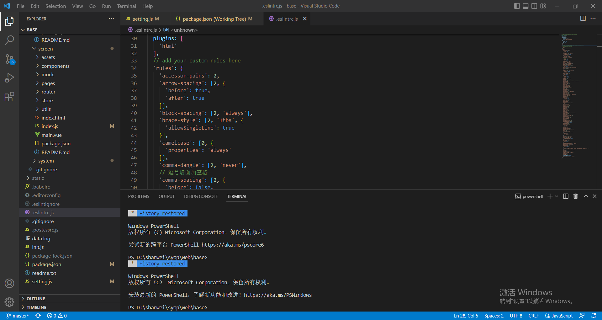Open the Extensions view
Image resolution: width=602 pixels, height=320 pixels.
tap(9, 97)
